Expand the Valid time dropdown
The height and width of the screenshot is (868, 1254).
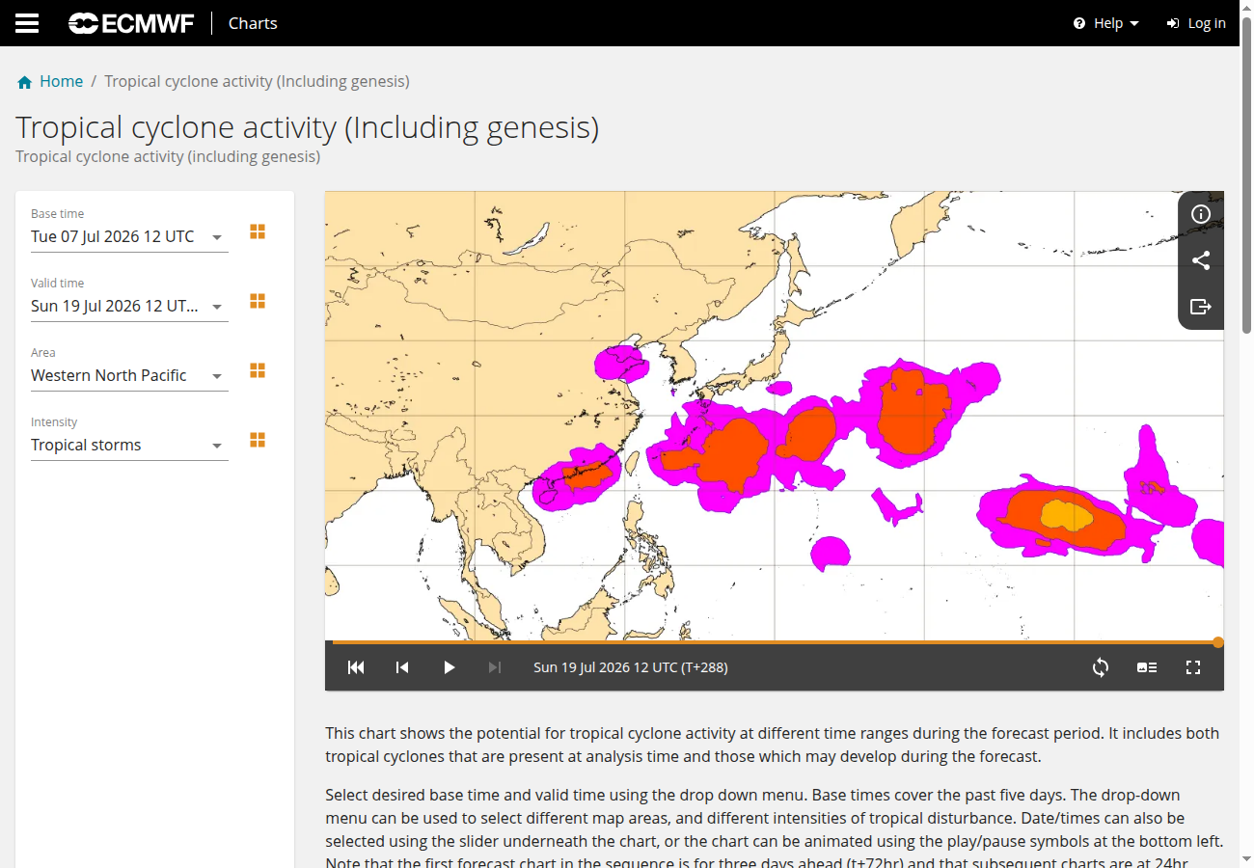pos(129,306)
